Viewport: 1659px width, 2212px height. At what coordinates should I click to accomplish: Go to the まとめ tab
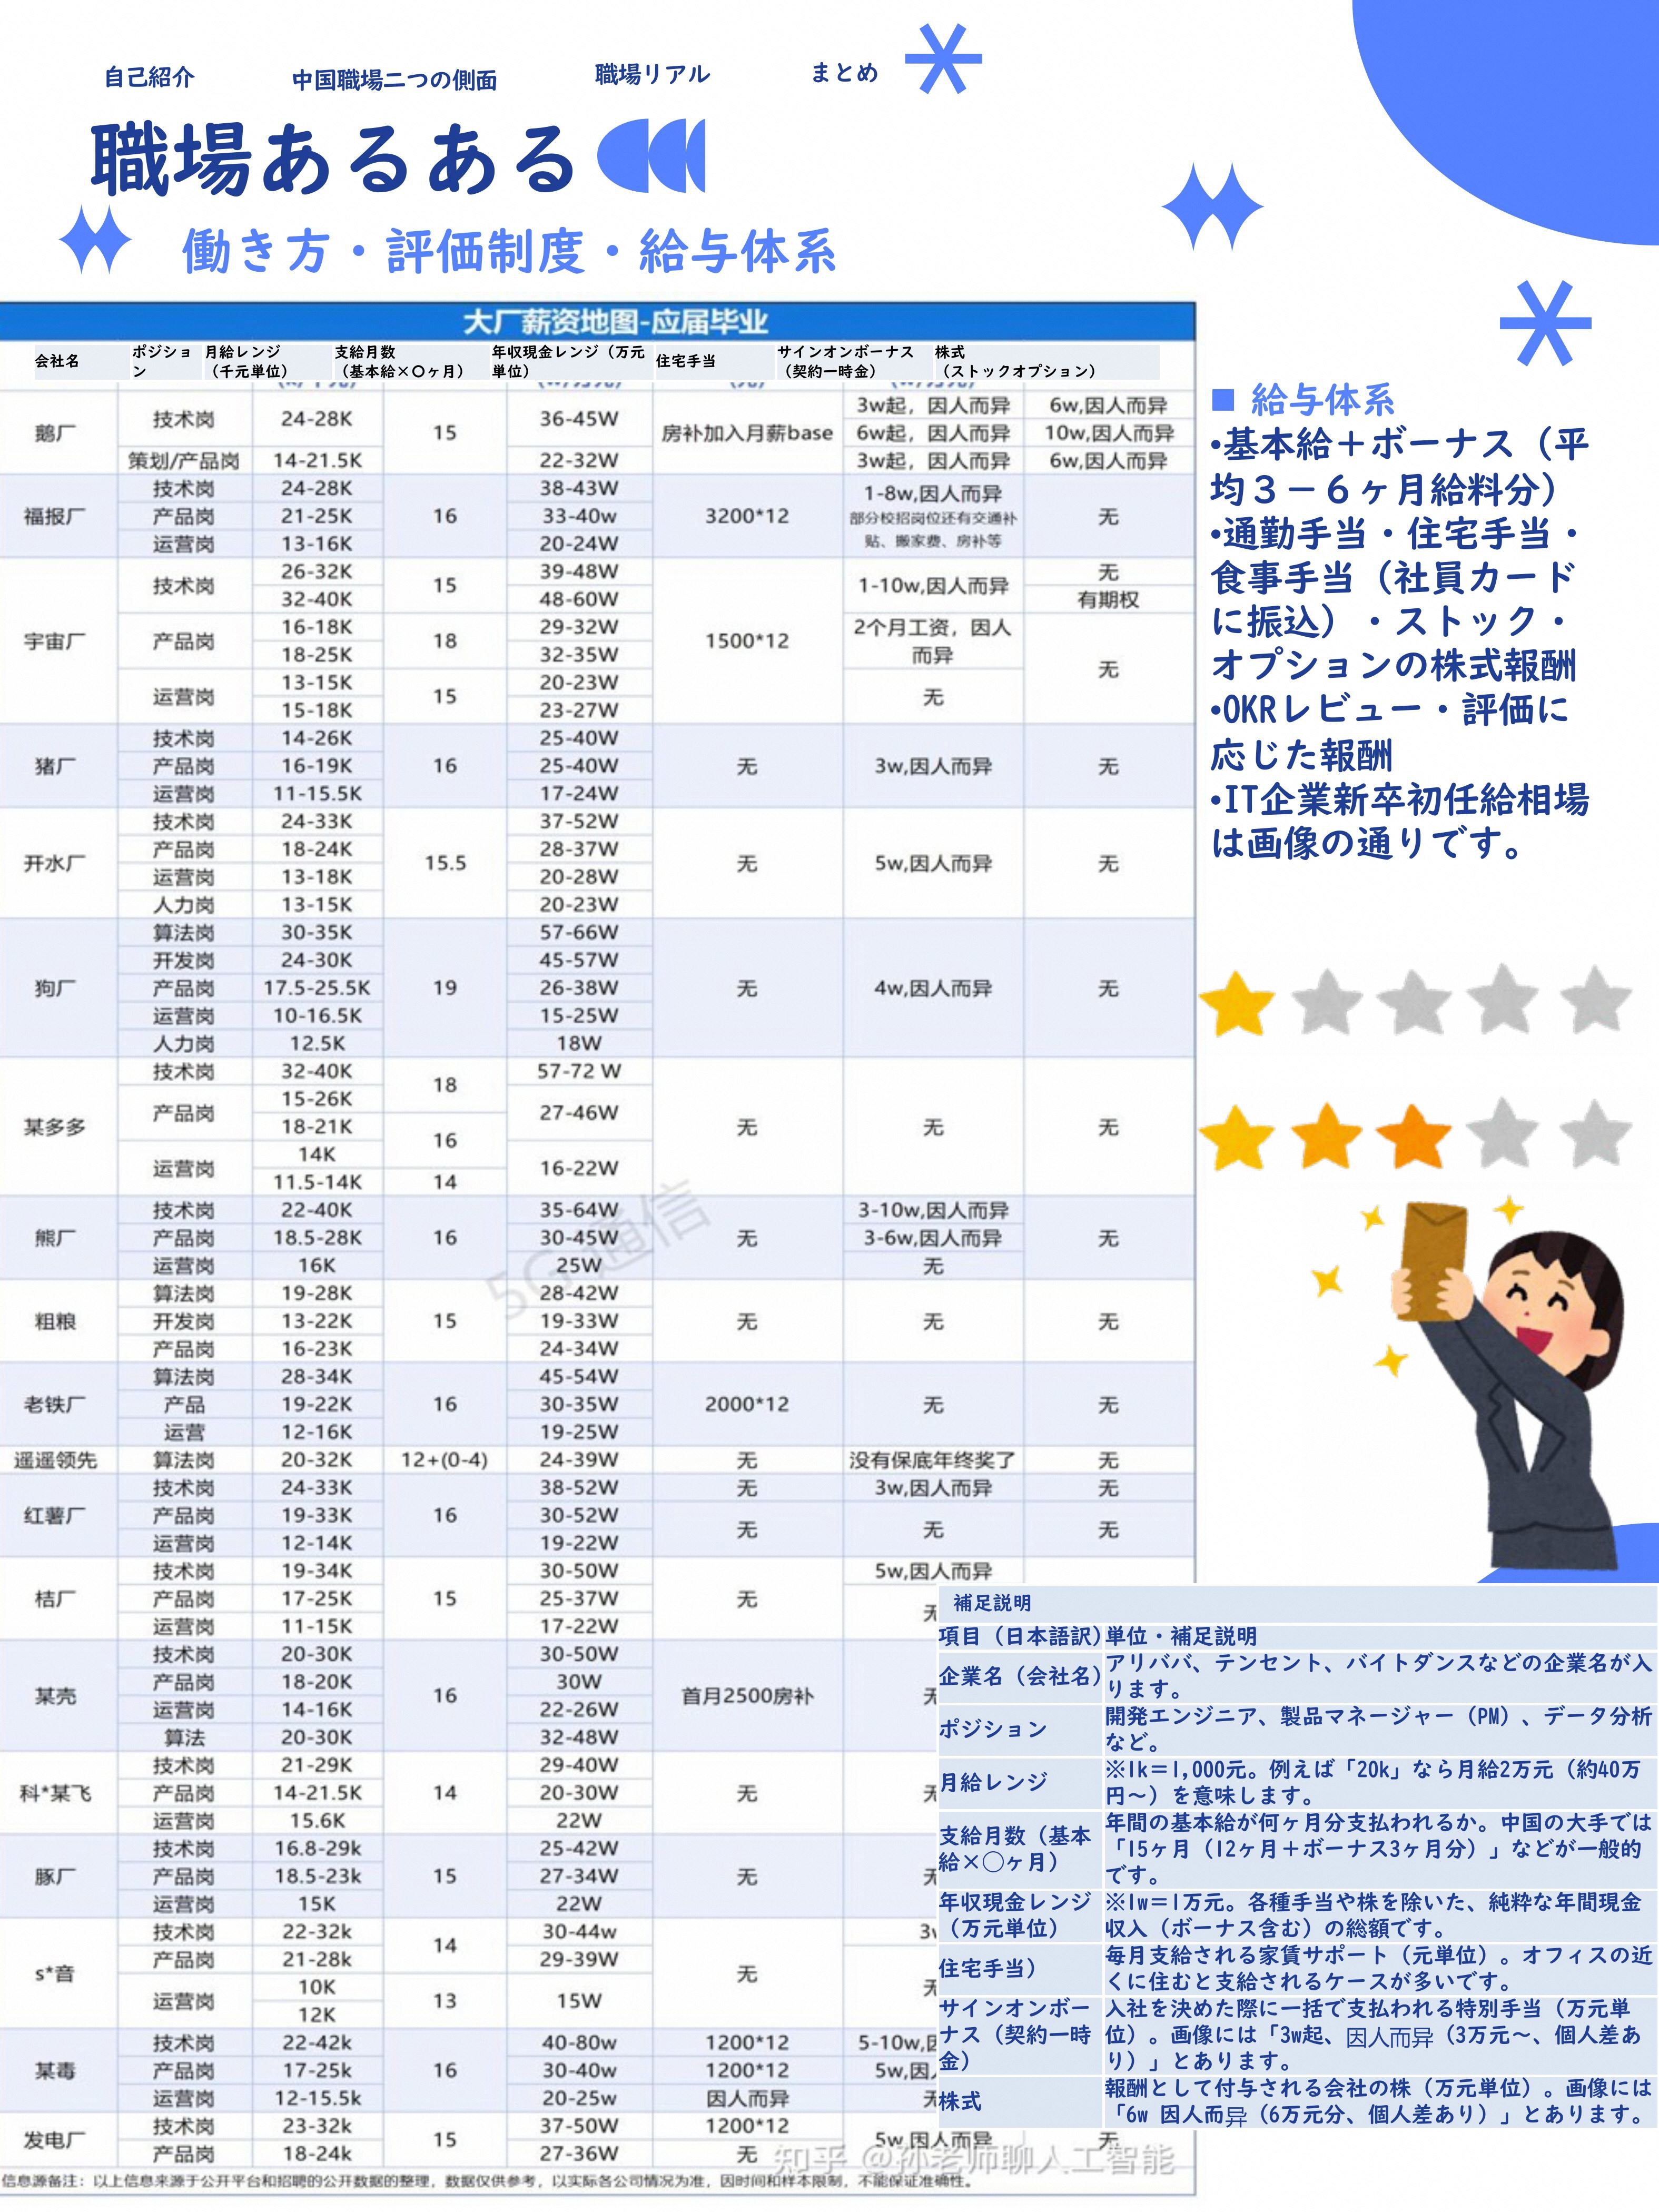[x=844, y=72]
